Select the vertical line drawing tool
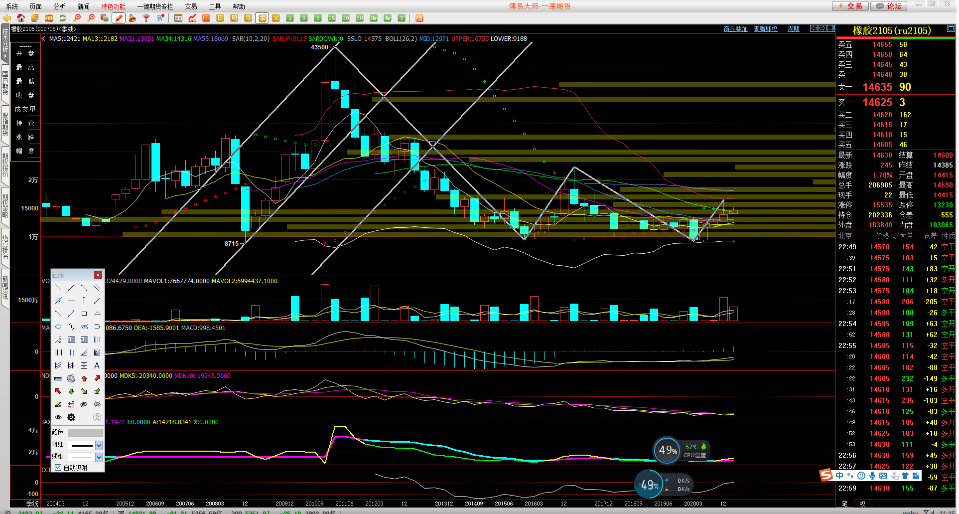 coord(84,301)
